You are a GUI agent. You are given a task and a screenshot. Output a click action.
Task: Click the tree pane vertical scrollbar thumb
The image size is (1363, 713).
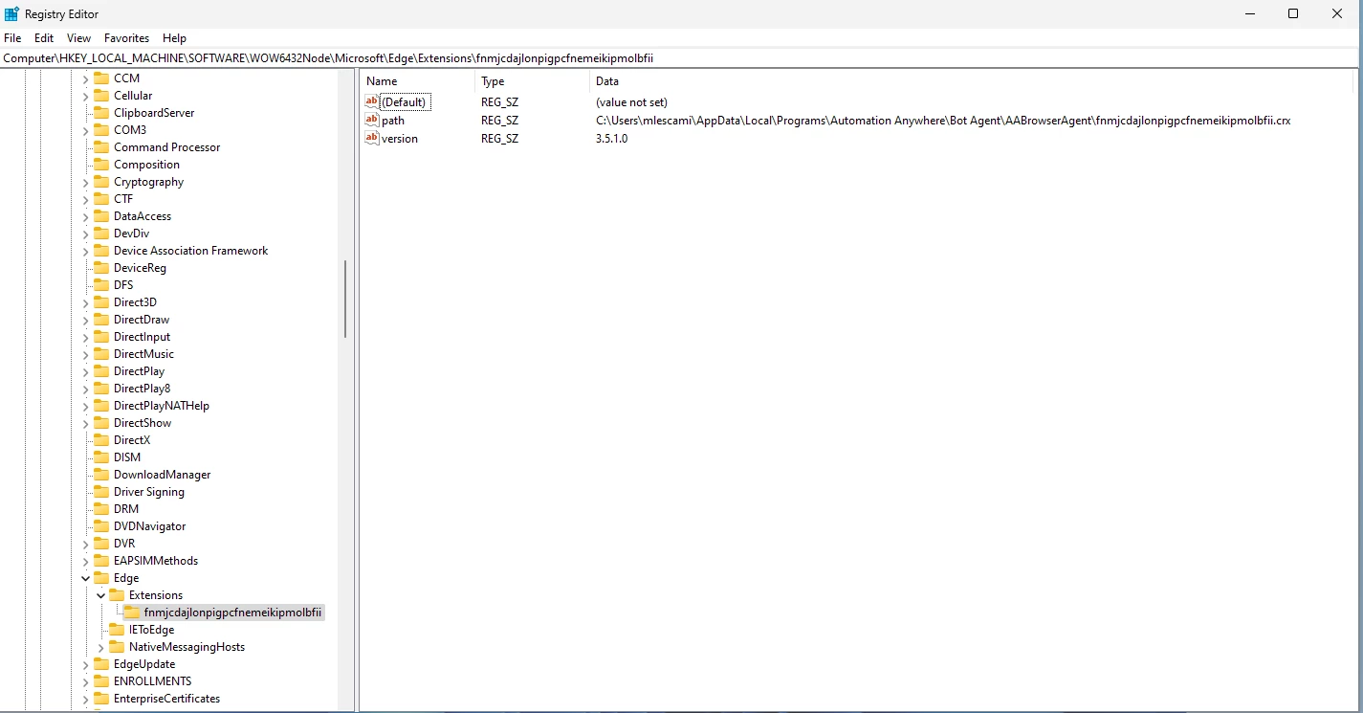click(x=344, y=299)
